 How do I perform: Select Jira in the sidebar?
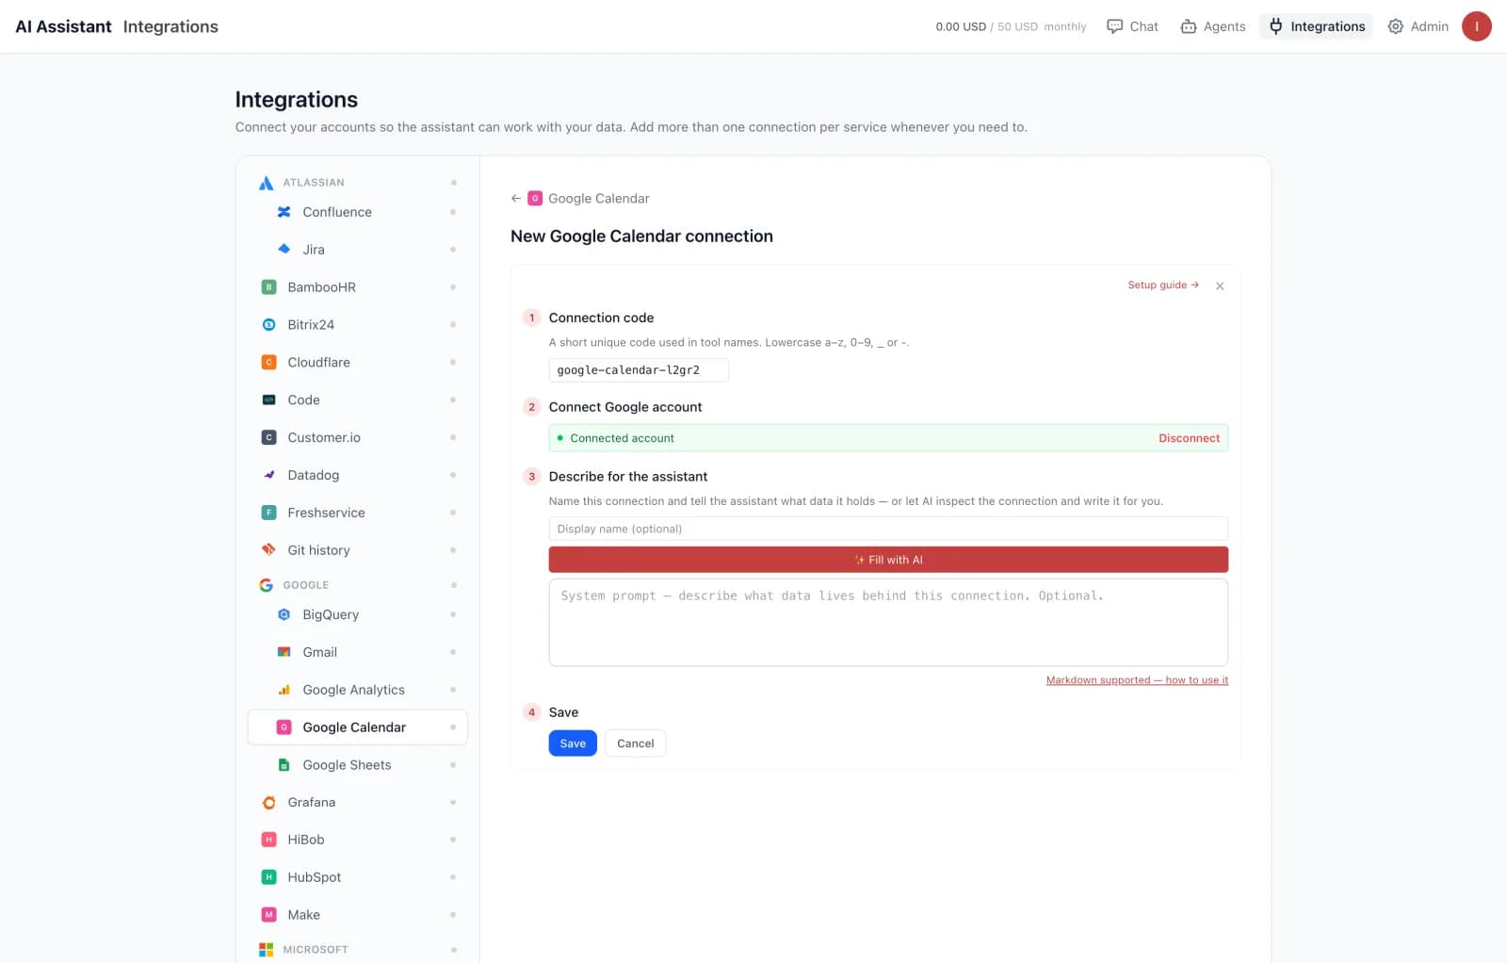pos(357,250)
